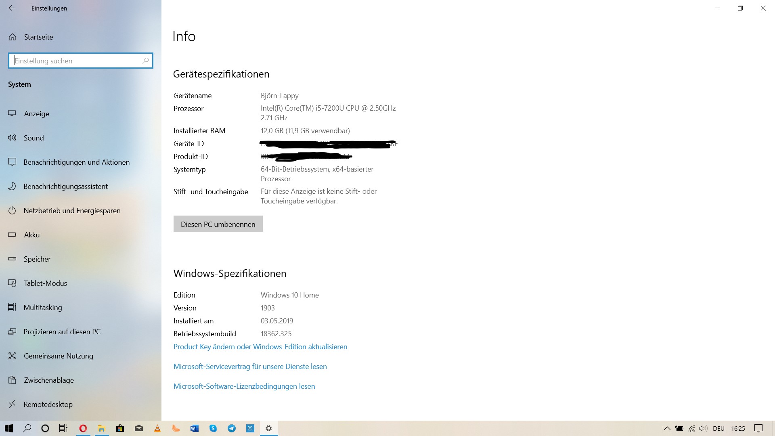
Task: Focus the Einstellung suchen search field
Action: 77,61
